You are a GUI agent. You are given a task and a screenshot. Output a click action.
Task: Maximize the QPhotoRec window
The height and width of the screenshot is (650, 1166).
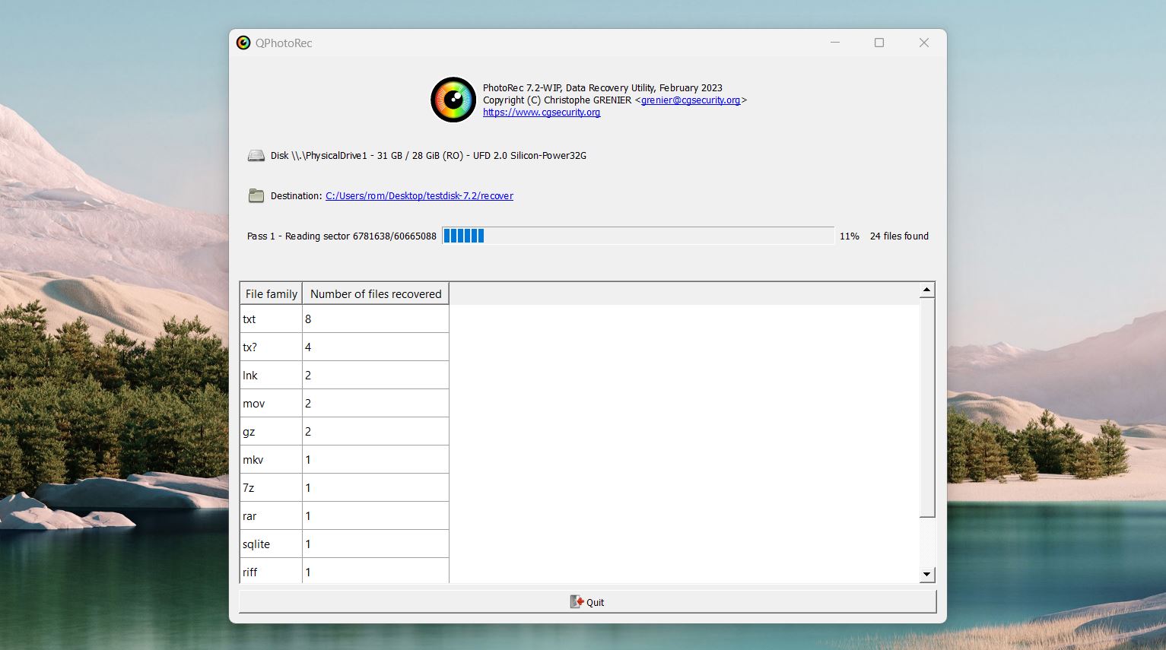[x=879, y=43]
